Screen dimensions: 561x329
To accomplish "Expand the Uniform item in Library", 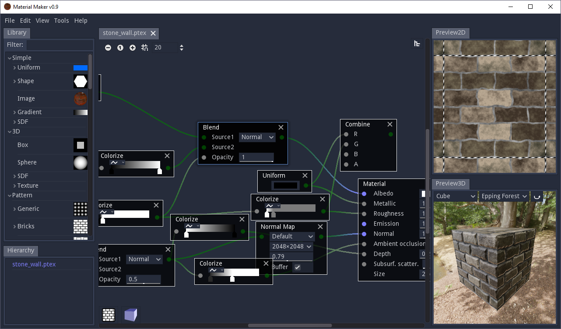I will point(14,67).
